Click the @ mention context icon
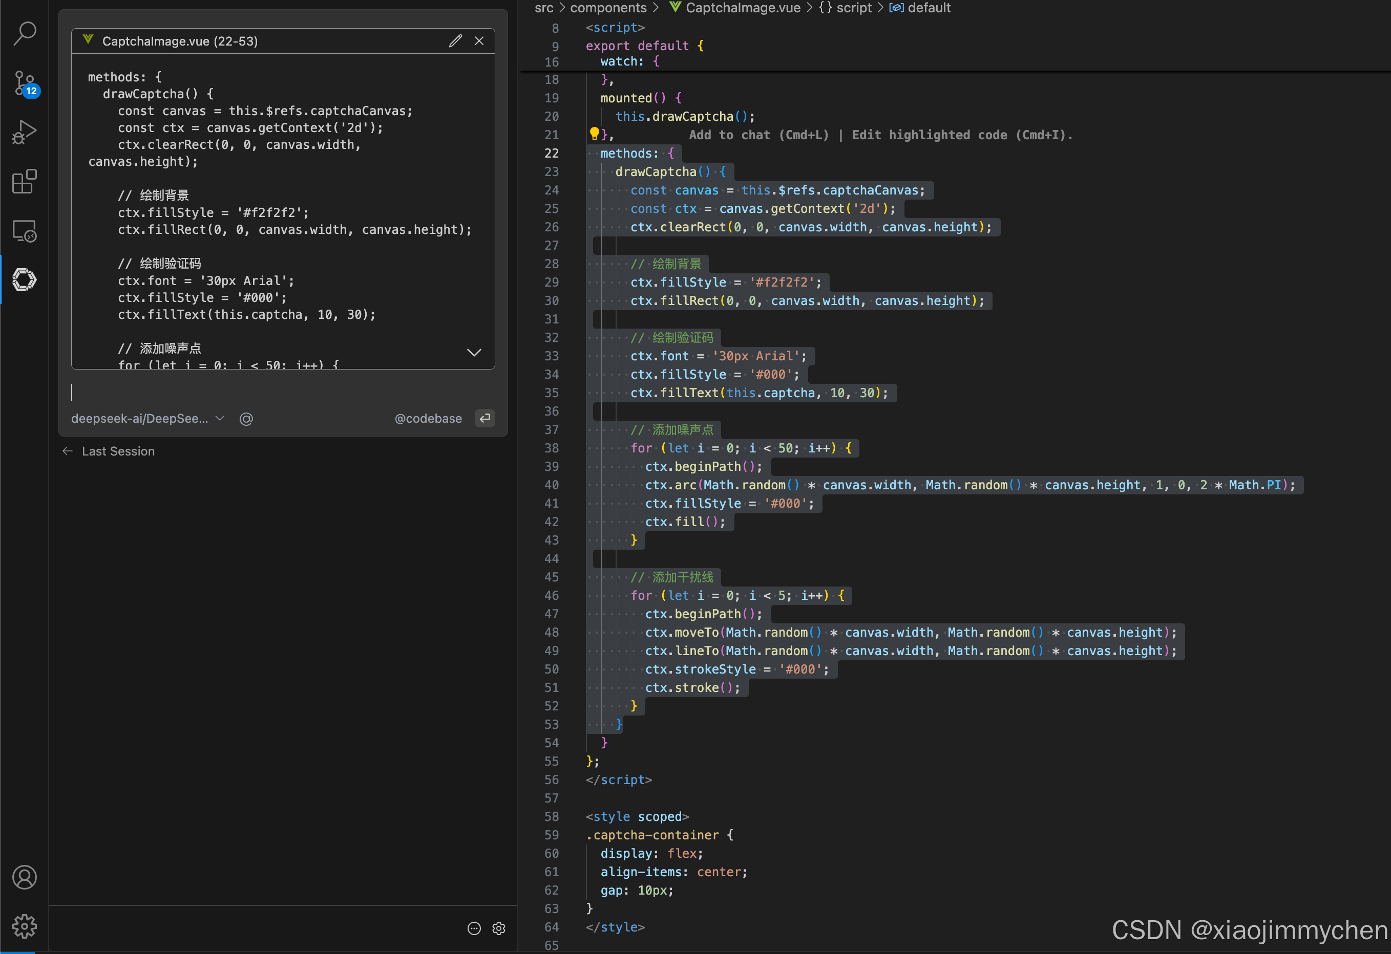Viewport: 1391px width, 954px height. point(246,419)
